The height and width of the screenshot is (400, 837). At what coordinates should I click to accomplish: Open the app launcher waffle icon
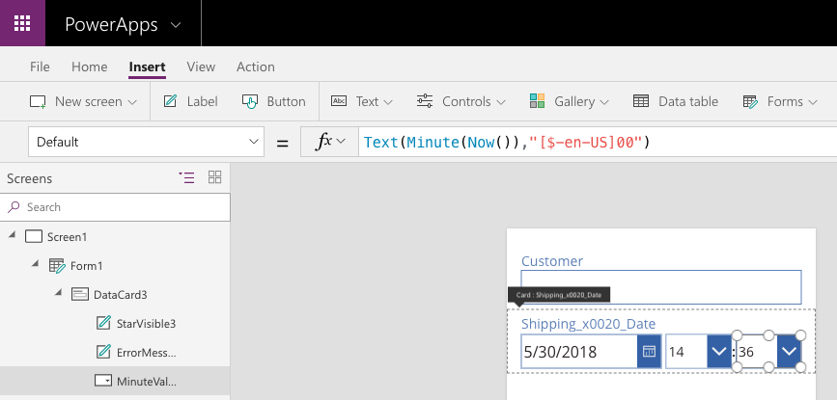point(22,23)
